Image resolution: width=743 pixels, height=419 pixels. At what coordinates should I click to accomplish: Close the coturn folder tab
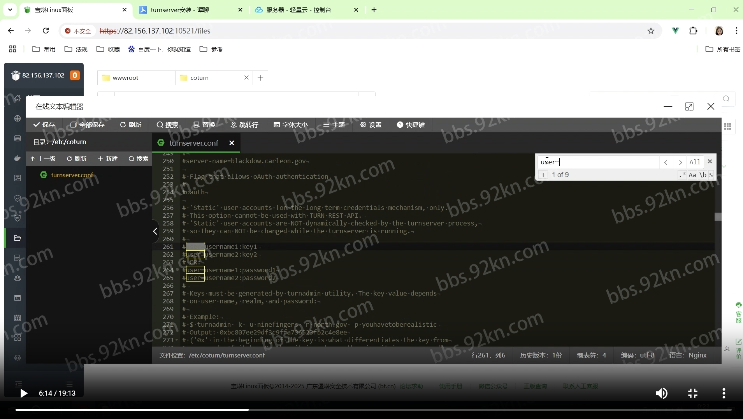click(246, 77)
